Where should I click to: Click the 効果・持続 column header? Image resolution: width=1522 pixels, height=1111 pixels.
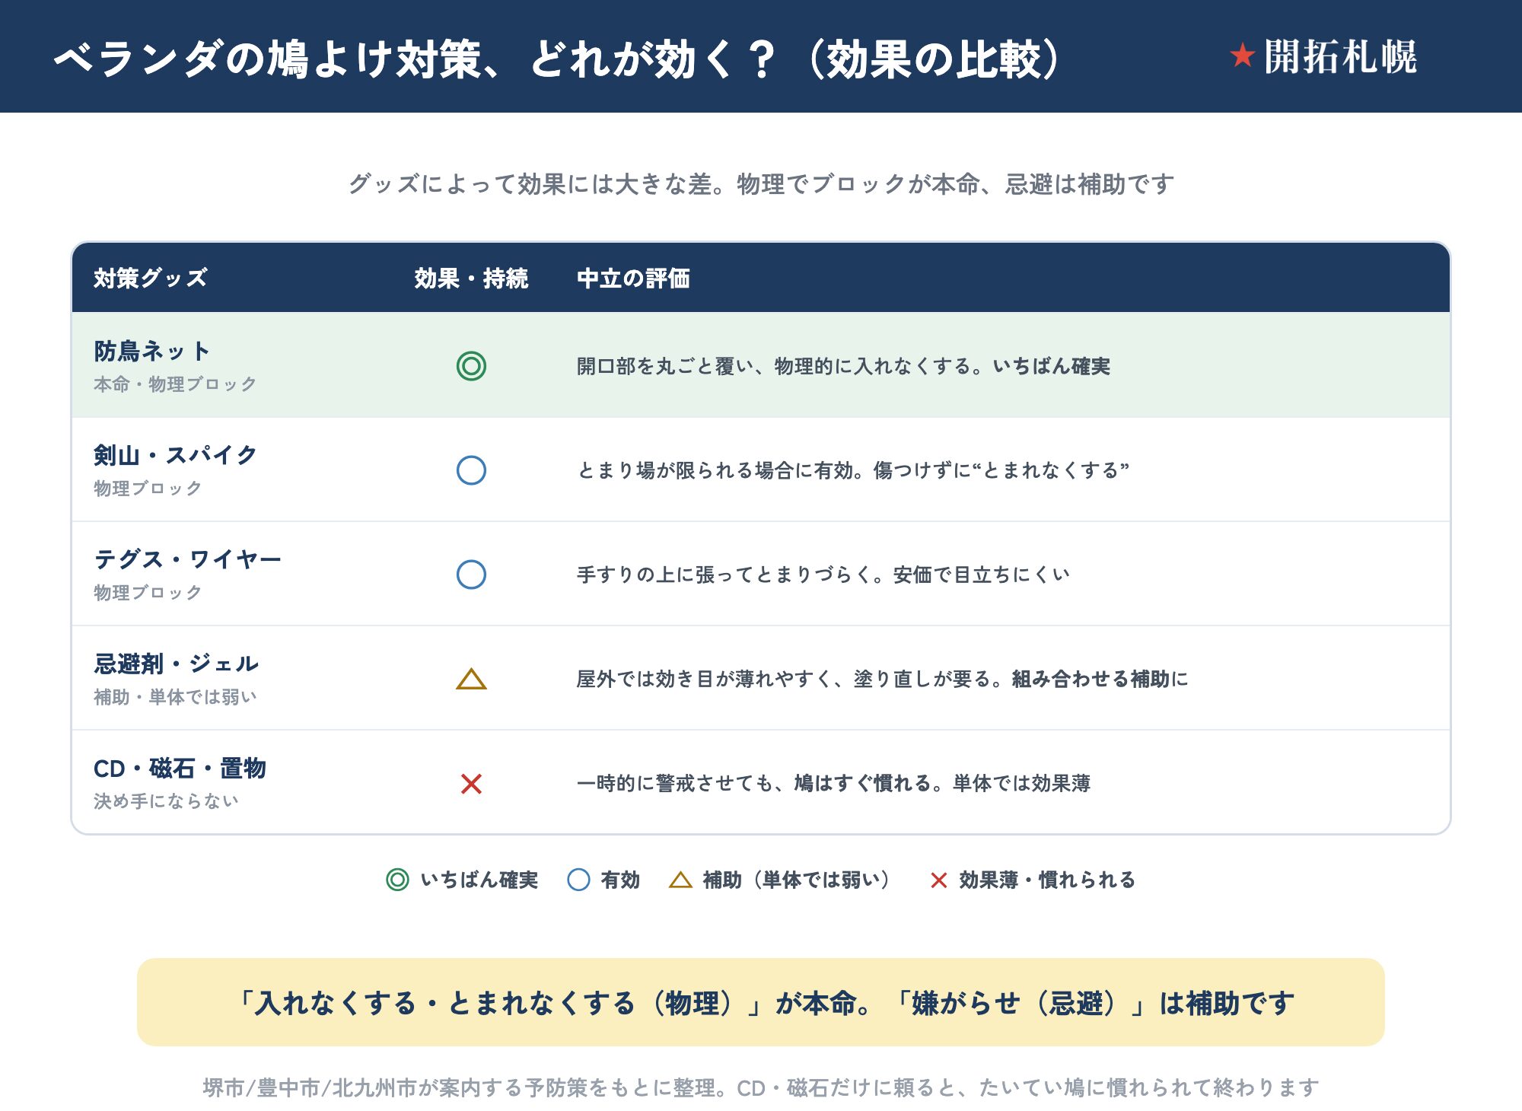471,278
